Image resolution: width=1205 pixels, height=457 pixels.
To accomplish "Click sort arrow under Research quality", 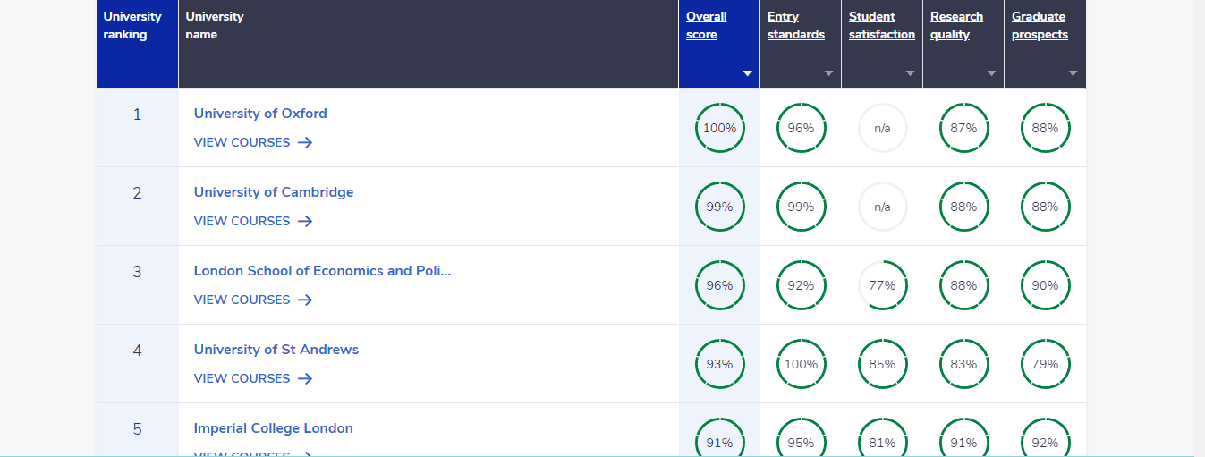I will coord(991,73).
